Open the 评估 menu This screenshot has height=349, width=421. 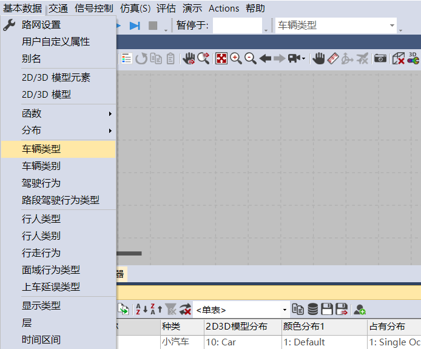click(166, 8)
